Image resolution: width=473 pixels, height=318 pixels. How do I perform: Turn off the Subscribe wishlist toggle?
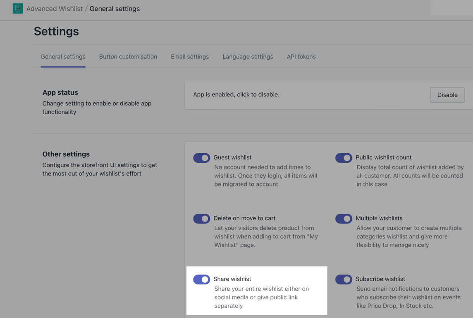tap(344, 279)
